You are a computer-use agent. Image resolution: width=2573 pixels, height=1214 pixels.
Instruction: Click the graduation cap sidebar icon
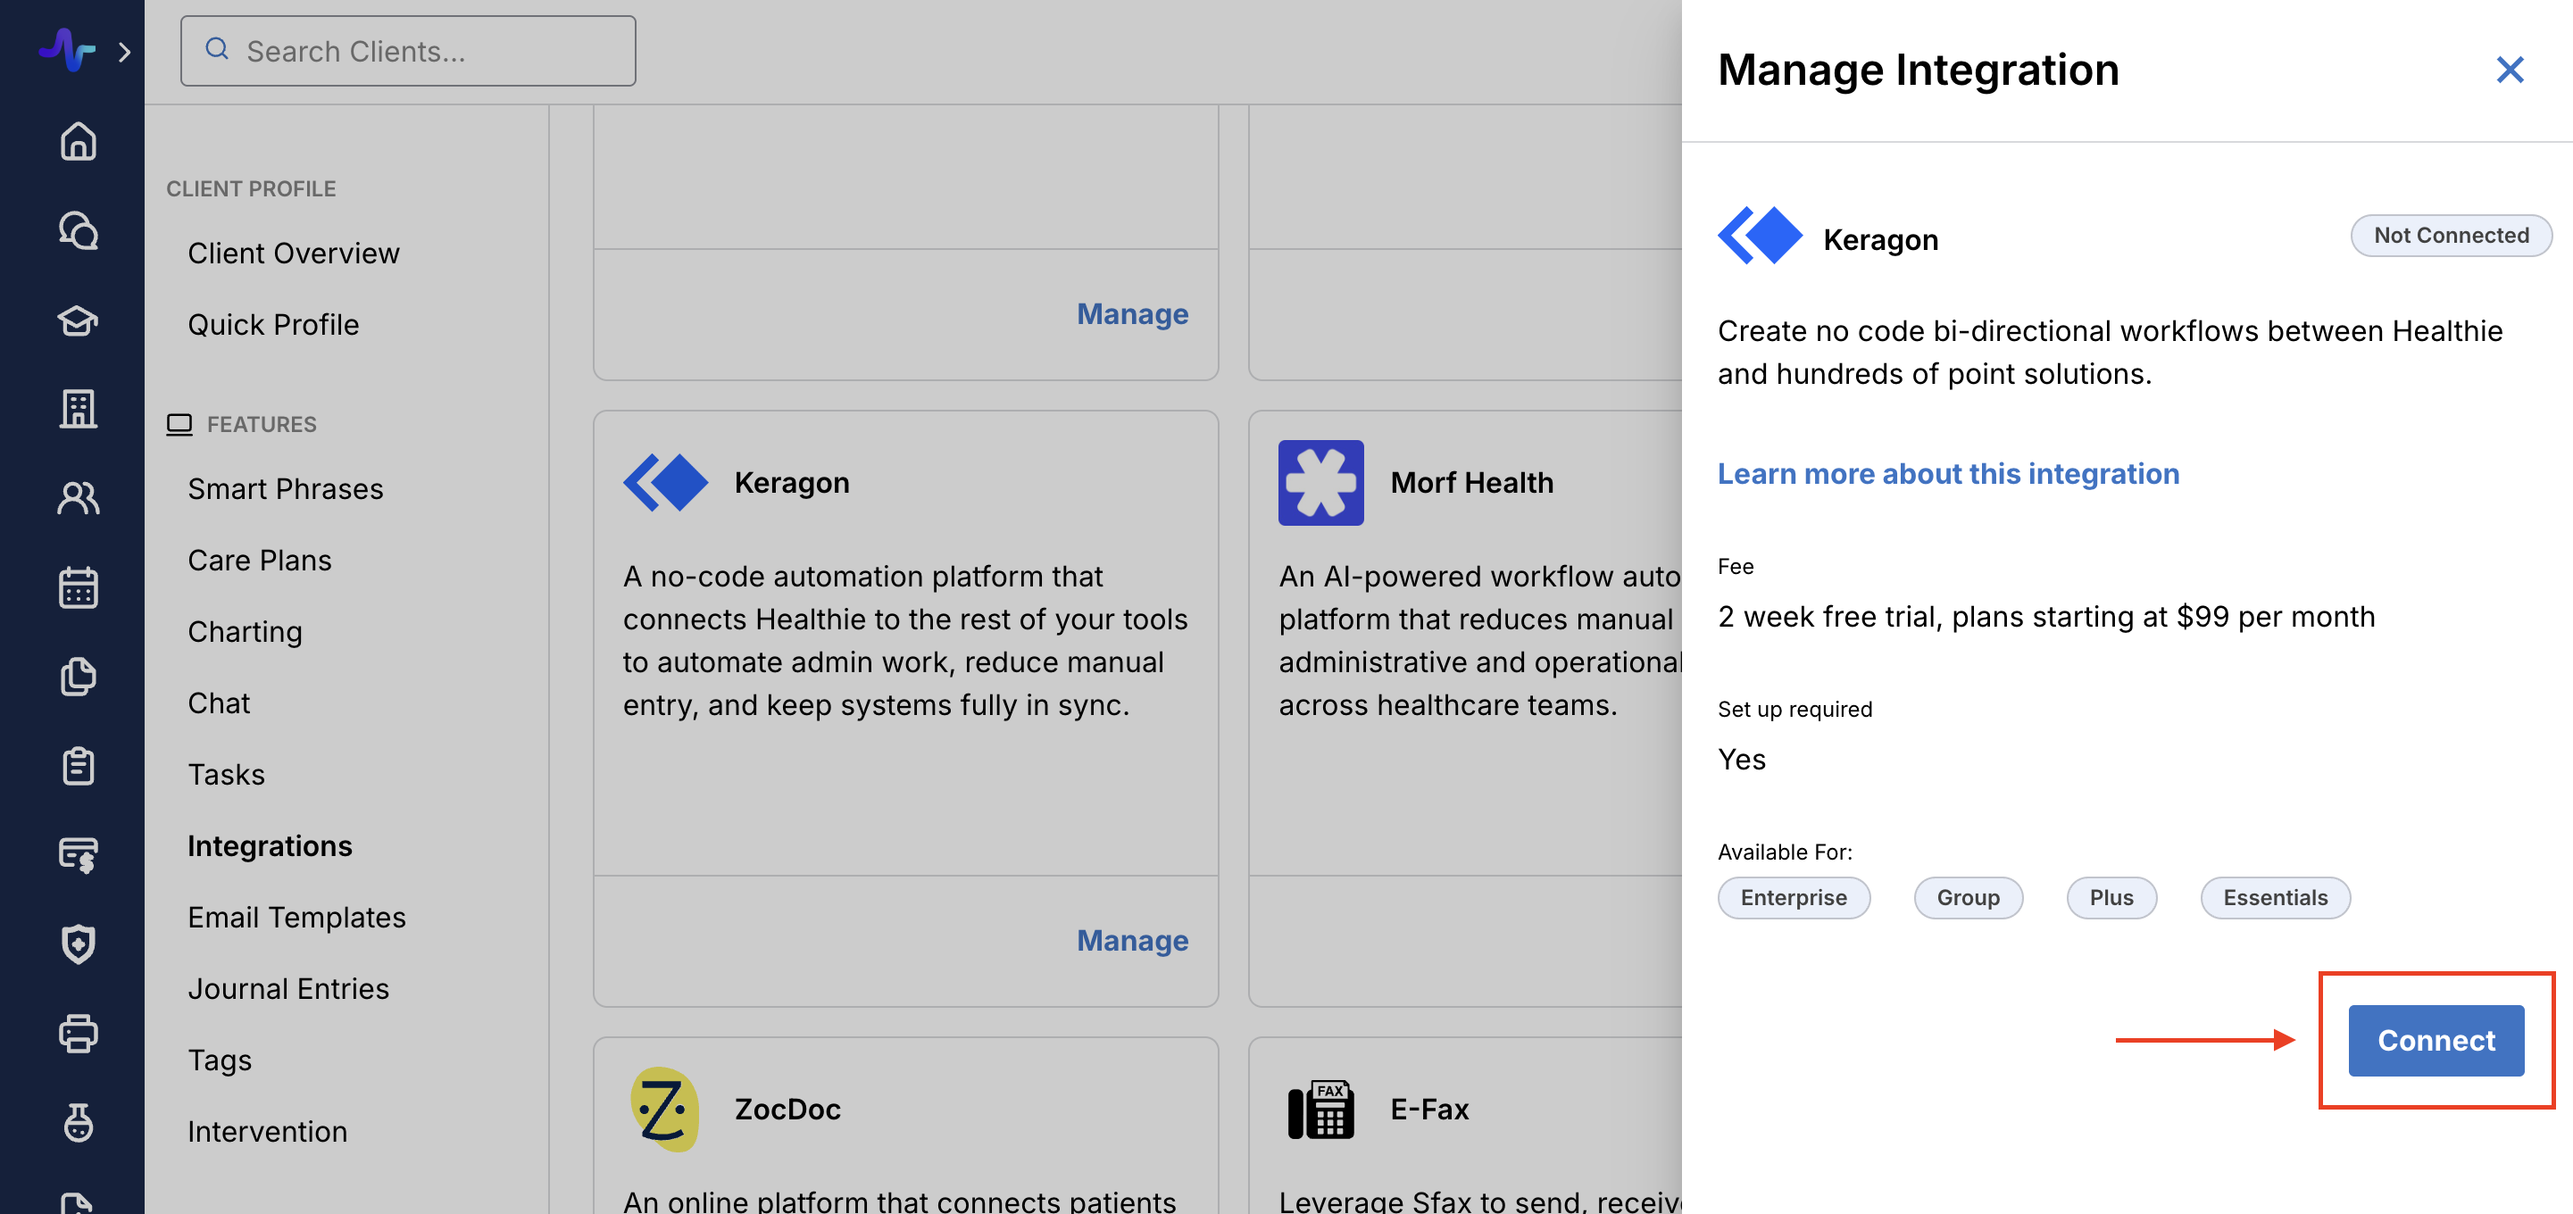[x=78, y=320]
